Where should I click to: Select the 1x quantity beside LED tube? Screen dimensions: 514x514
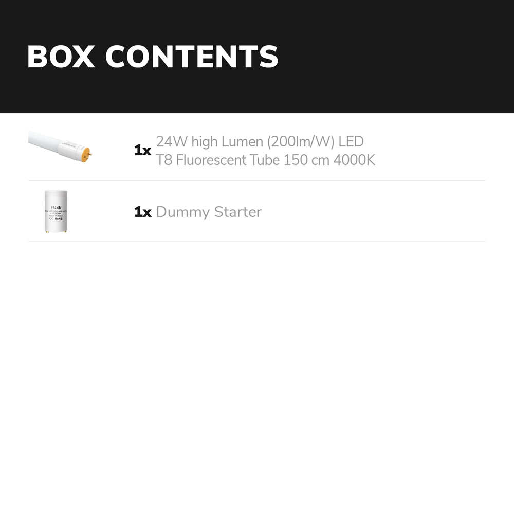[x=142, y=151]
